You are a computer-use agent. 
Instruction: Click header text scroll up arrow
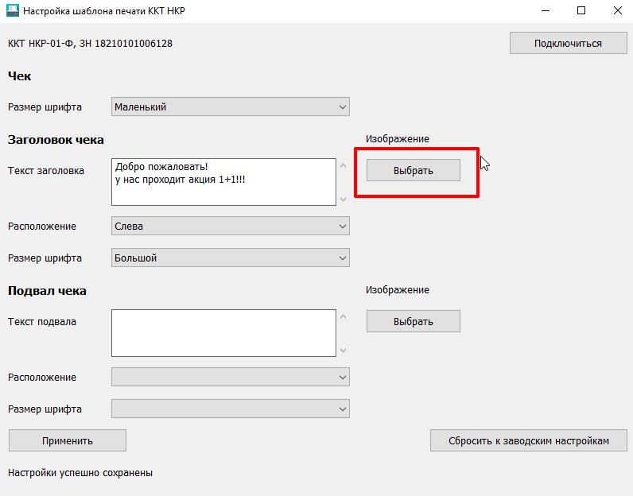point(344,165)
